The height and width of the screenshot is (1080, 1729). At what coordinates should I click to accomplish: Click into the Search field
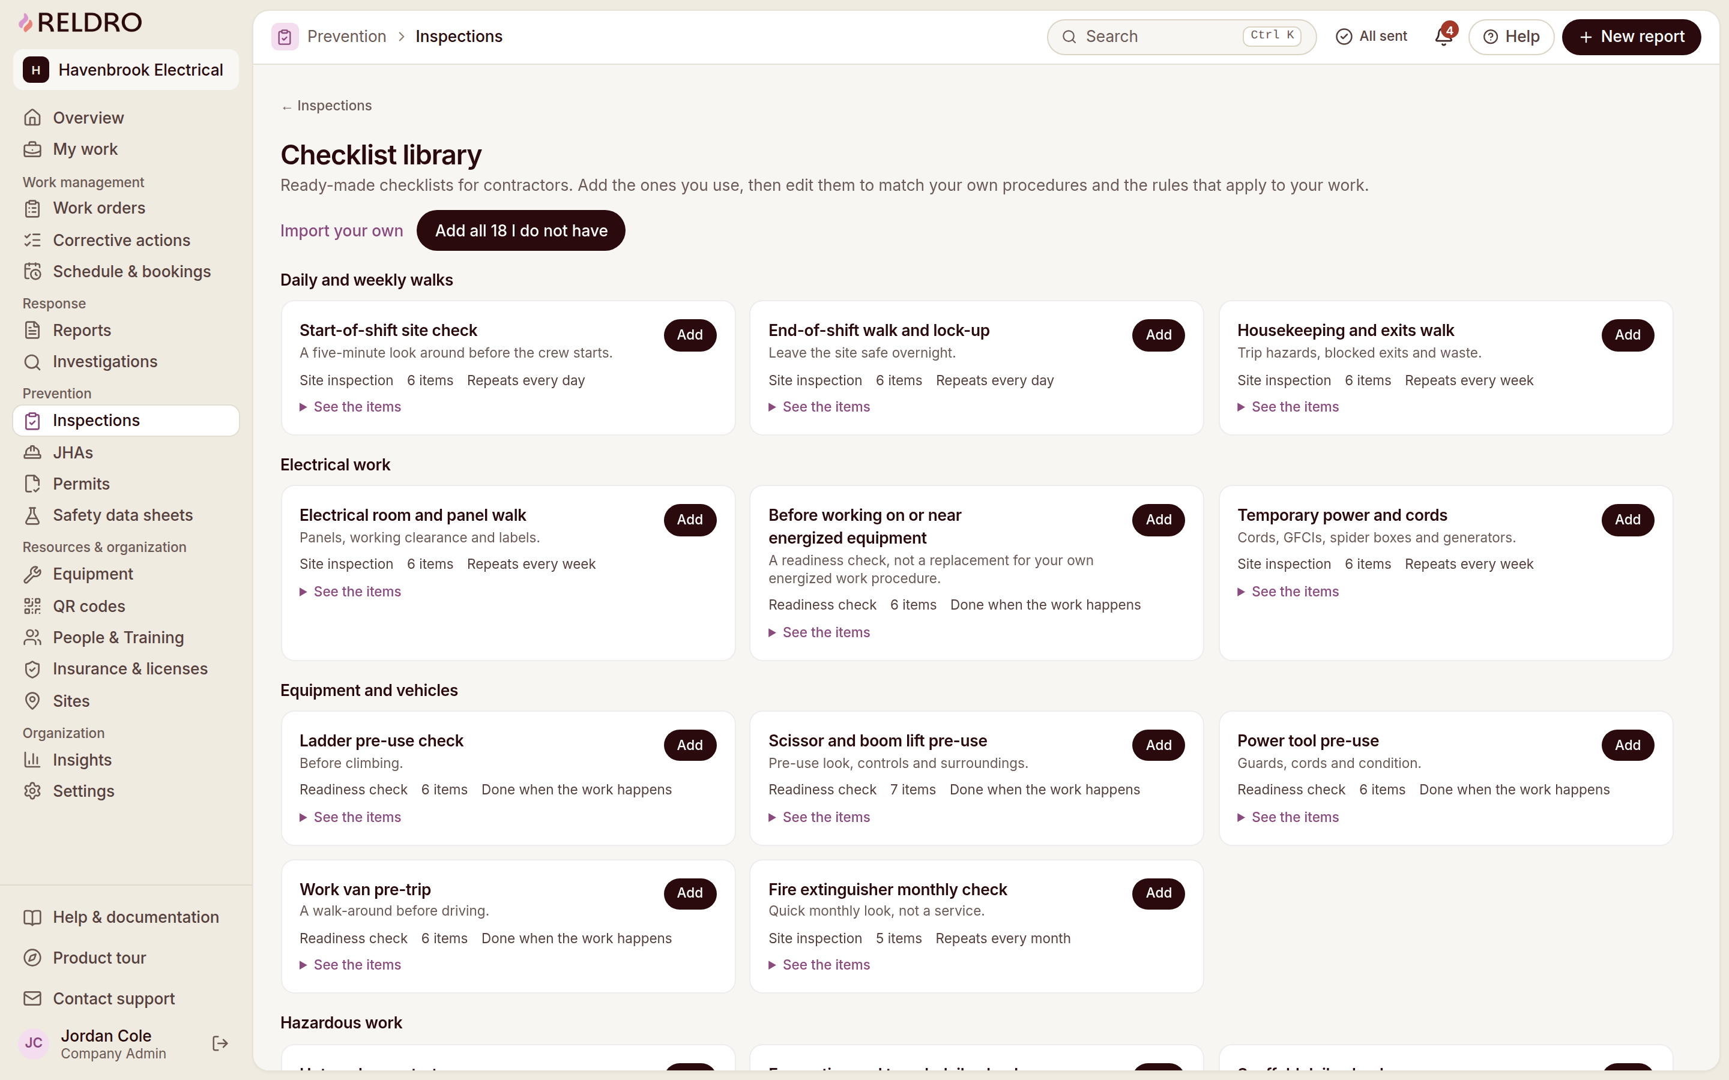tap(1181, 37)
